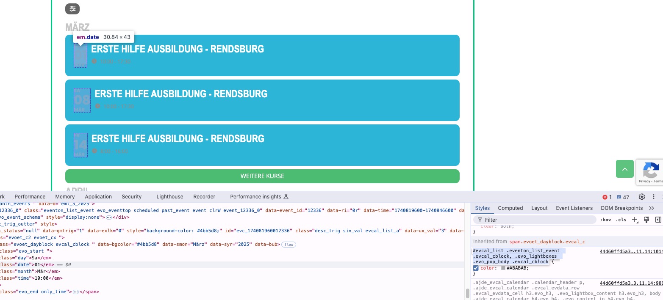The image size is (663, 300).
Task: Click the highlighted date block of first event
Action: (80, 55)
